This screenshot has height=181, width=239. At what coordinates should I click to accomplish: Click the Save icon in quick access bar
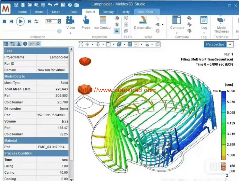point(16,5)
